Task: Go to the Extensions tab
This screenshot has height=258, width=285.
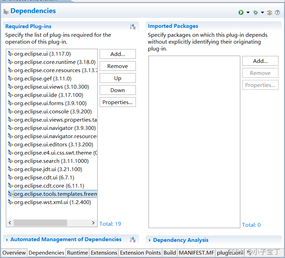Action: pos(104,253)
